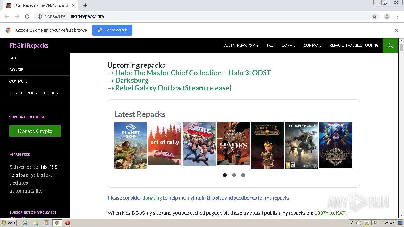Open the Planet Zoo repack cover
The height and width of the screenshot is (227, 404).
pos(131,146)
